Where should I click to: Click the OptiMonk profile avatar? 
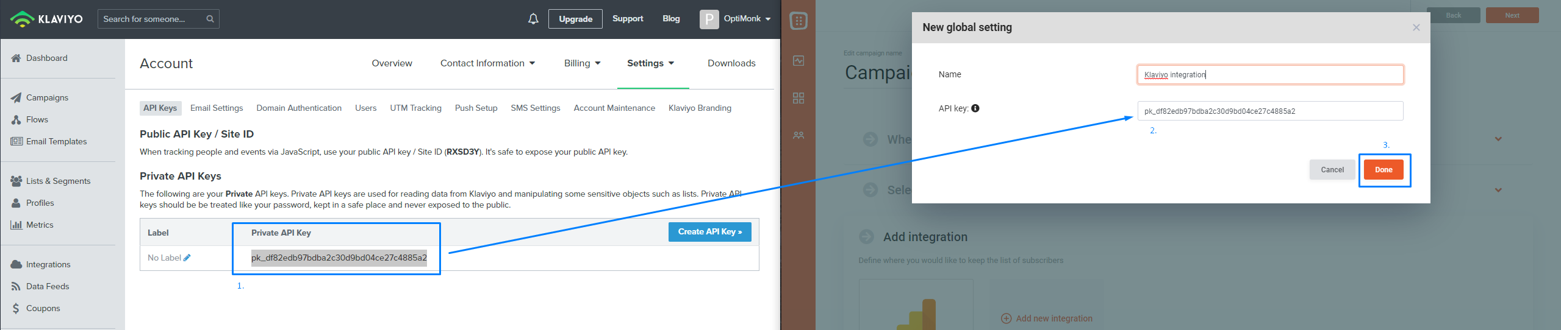pyautogui.click(x=709, y=19)
